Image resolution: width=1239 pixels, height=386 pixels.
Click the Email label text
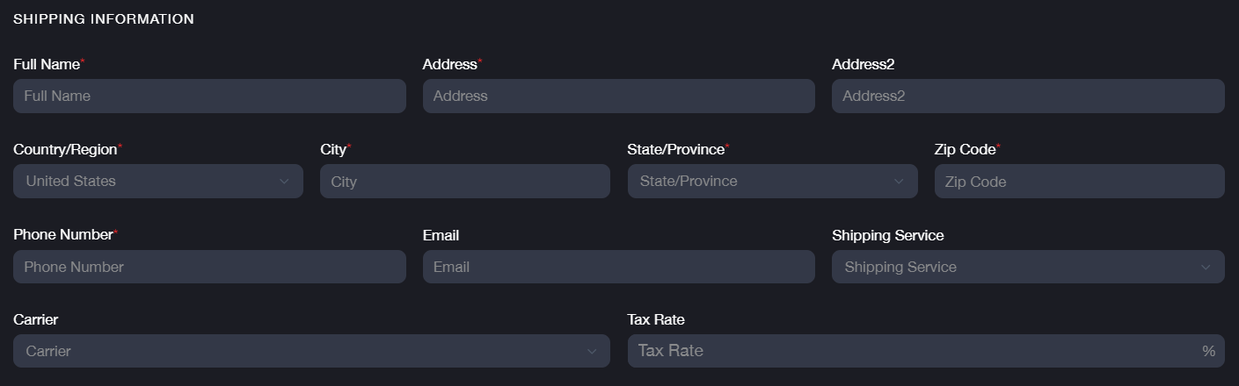441,235
